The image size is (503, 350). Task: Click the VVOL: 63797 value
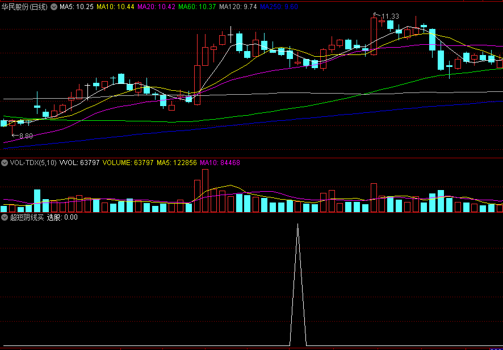tap(79, 163)
